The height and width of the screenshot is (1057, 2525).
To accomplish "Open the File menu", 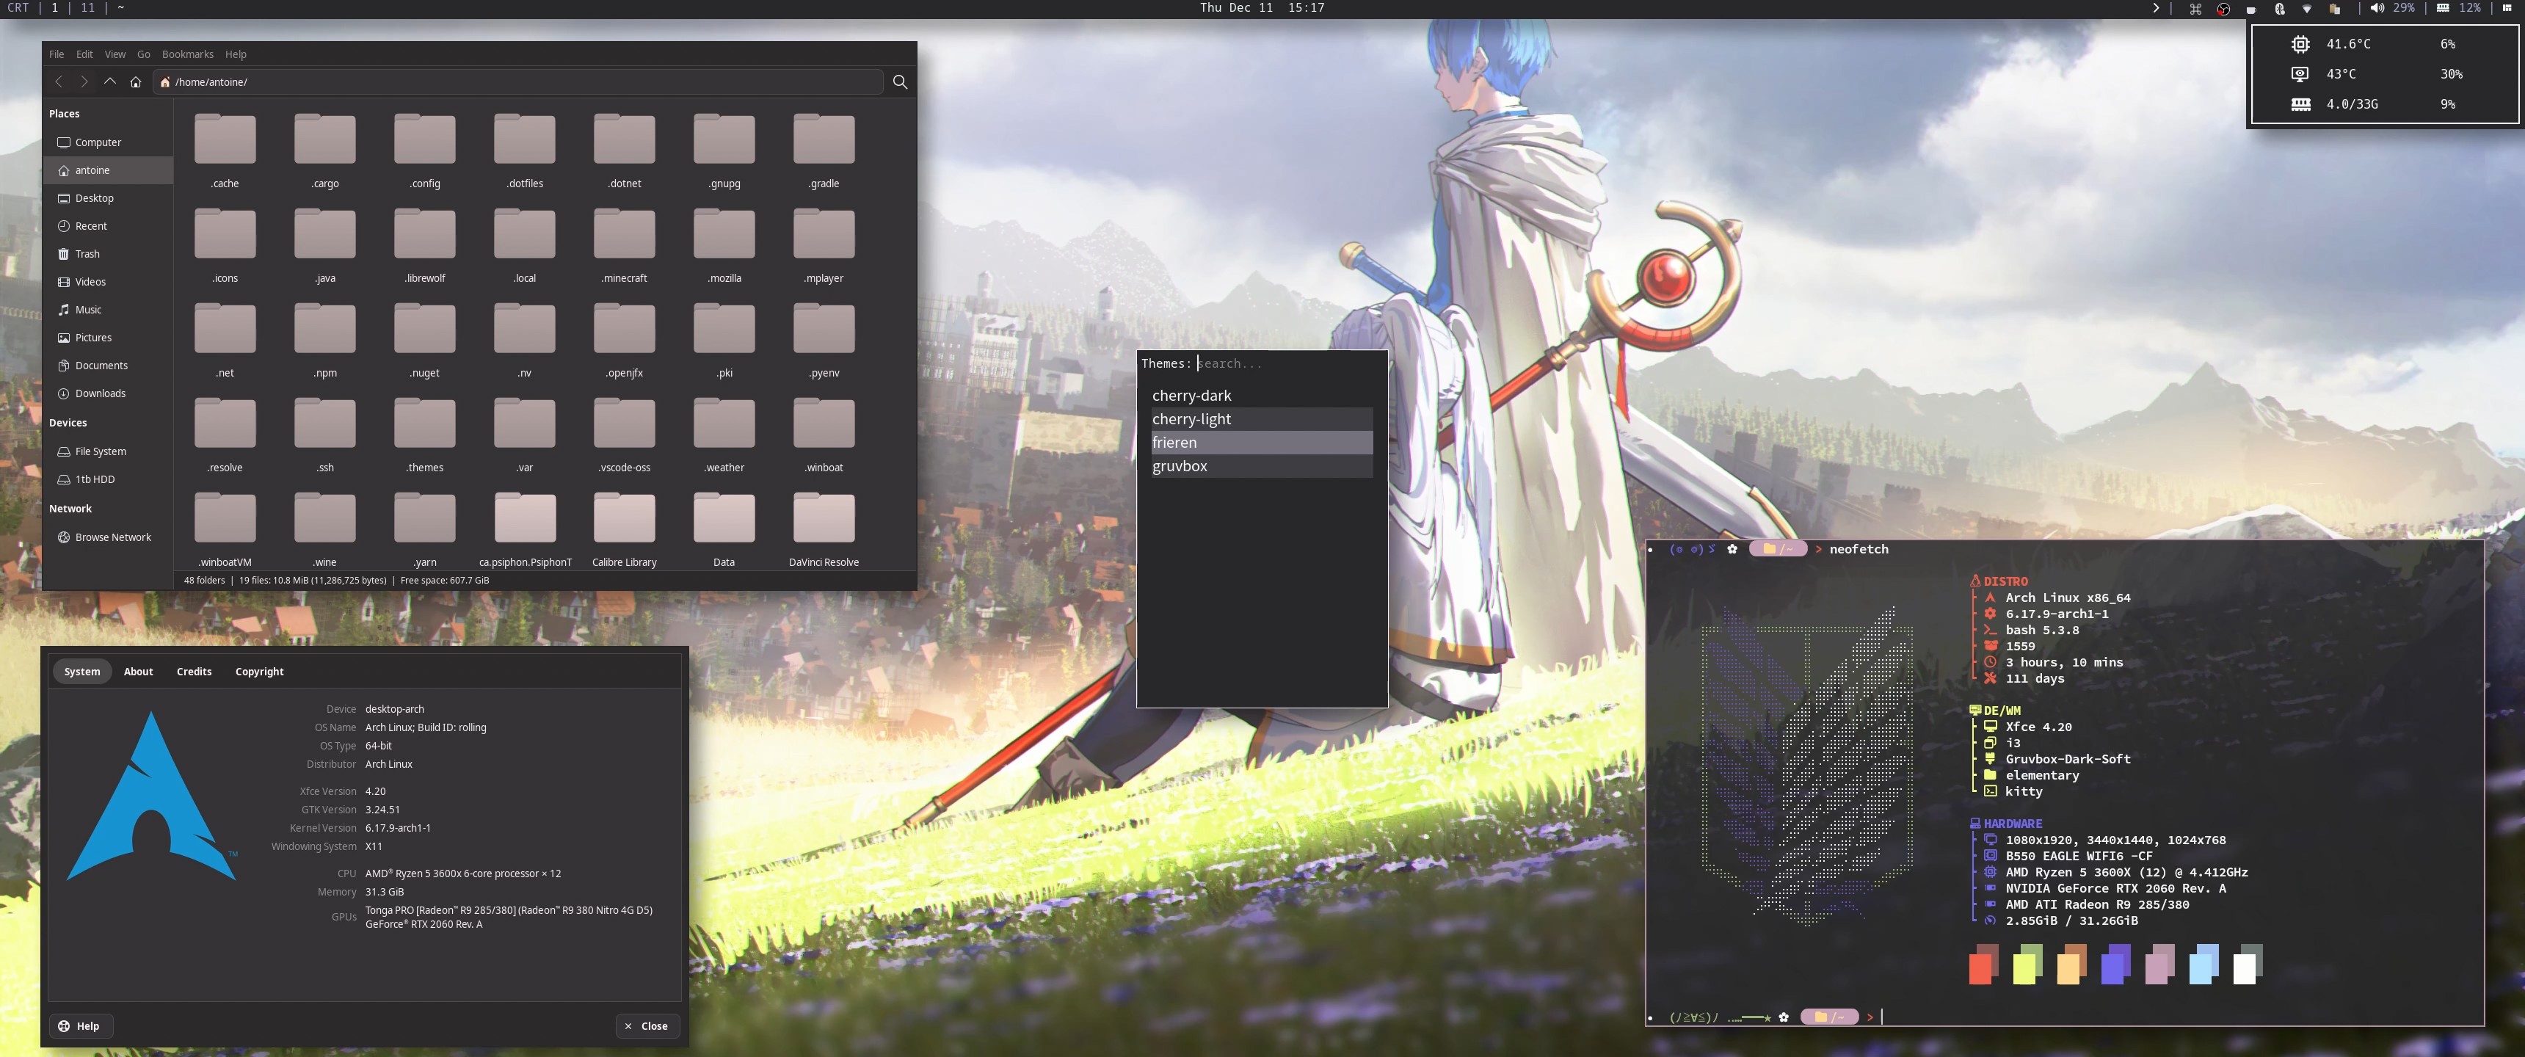I will [x=57, y=55].
